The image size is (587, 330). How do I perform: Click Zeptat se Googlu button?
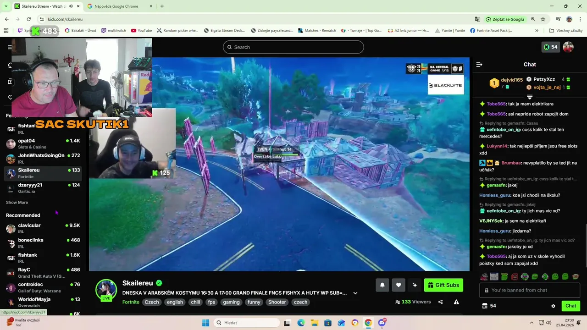[x=505, y=19]
